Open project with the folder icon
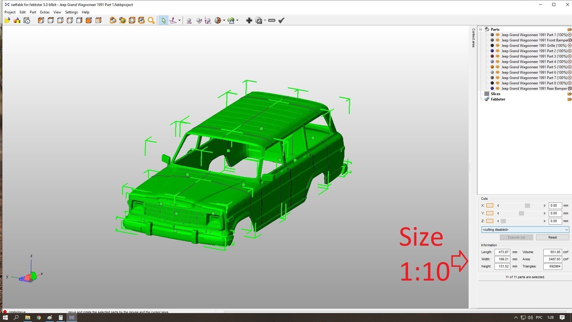The image size is (572, 322). point(7,20)
